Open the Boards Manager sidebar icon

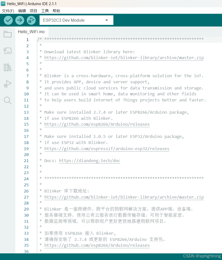pos(8,51)
